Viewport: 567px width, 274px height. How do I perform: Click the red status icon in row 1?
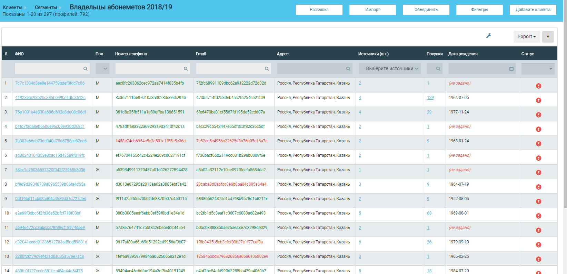538,86
